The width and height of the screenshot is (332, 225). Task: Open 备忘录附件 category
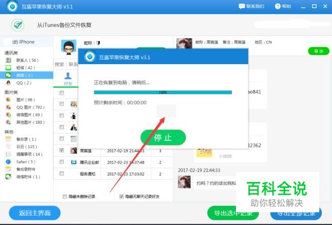point(27,170)
